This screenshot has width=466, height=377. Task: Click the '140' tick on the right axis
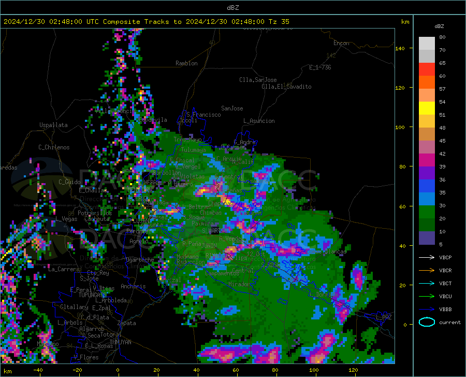pos(400,48)
